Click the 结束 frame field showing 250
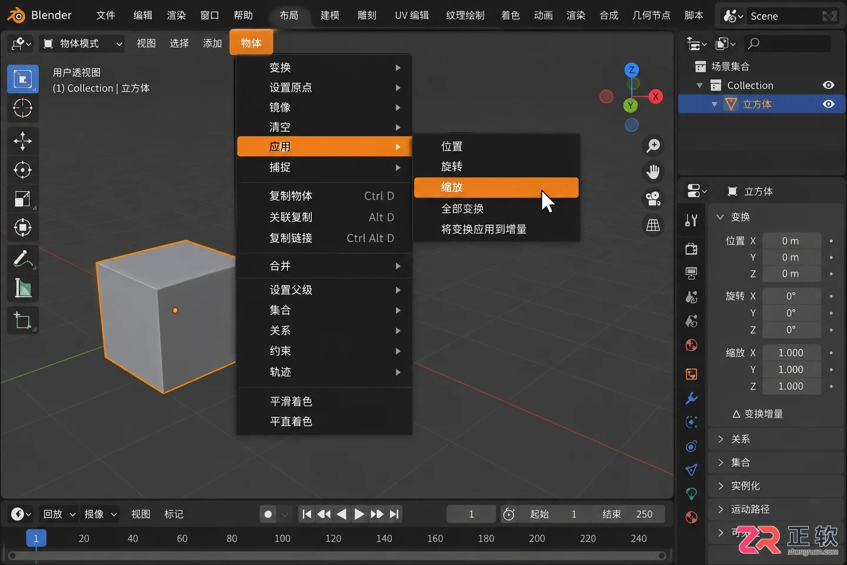 click(x=629, y=514)
